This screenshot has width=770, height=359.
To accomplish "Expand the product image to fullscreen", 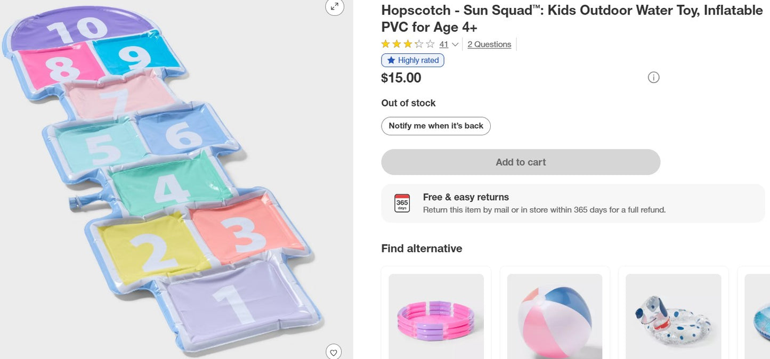I will [334, 7].
